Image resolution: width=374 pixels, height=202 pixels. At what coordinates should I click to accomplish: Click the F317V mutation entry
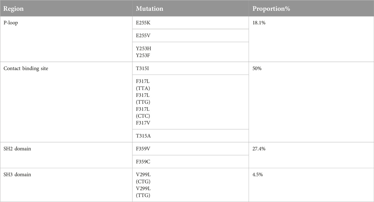click(144, 123)
